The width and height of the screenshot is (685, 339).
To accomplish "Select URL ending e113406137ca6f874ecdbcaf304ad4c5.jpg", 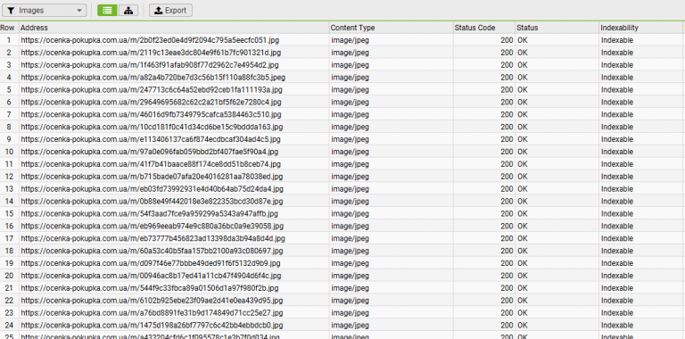I will pos(151,139).
